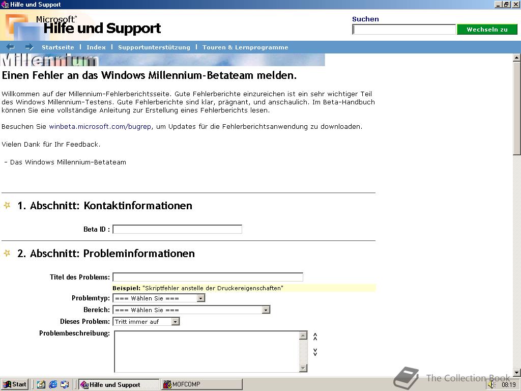Image resolution: width=521 pixels, height=391 pixels.
Task: Click the third quick launch icon
Action: 65,385
